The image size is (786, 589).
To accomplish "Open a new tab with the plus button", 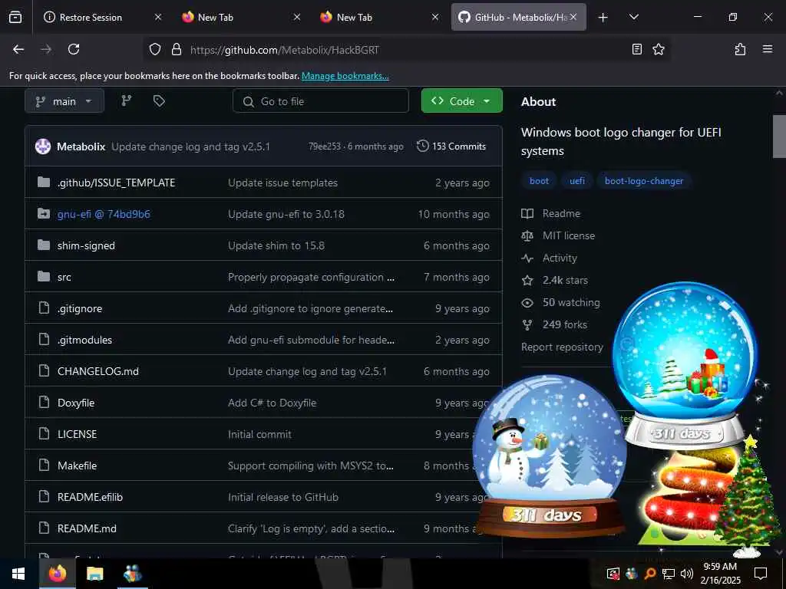I will [603, 18].
